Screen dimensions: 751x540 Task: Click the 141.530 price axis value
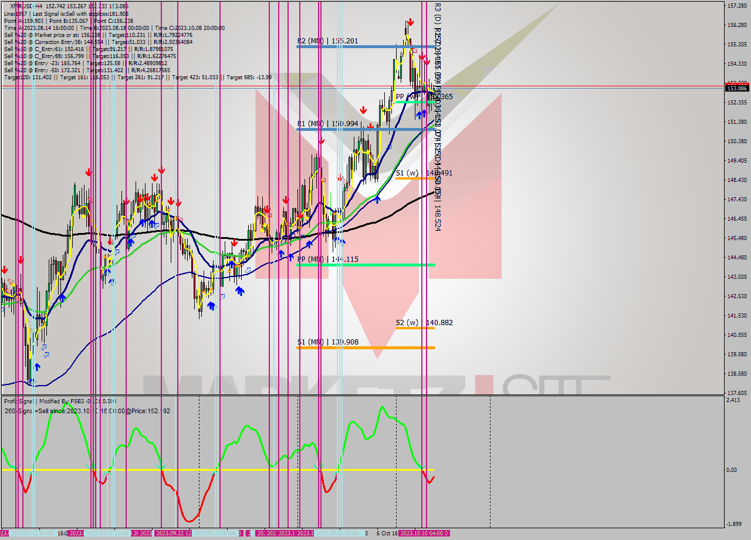tap(736, 316)
